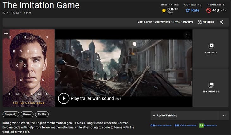Click the yellow IMDb rating star
Screen dimensions: 231x135
click(x=164, y=10)
